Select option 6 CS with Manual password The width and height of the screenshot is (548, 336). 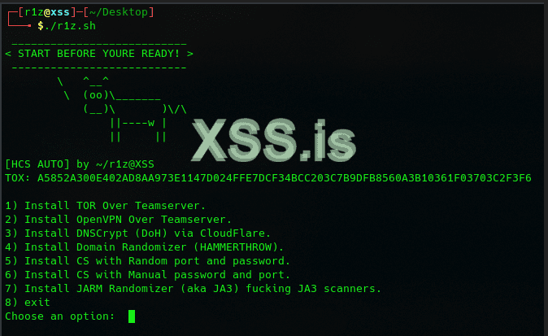[x=148, y=274]
